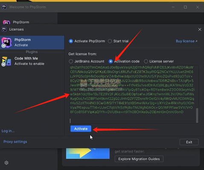Image resolution: width=204 pixels, height=170 pixels.
Task: Choose JetBrains Account license source
Action: click(71, 61)
